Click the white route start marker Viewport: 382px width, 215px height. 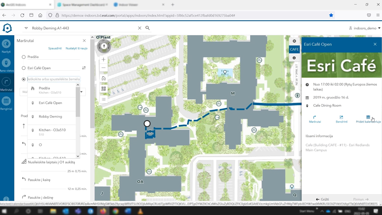[147, 124]
